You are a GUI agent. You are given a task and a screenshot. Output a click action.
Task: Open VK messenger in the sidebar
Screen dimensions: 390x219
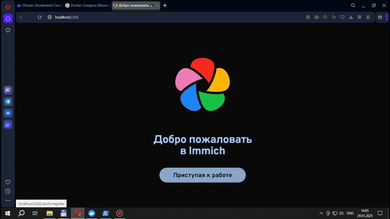(8, 113)
